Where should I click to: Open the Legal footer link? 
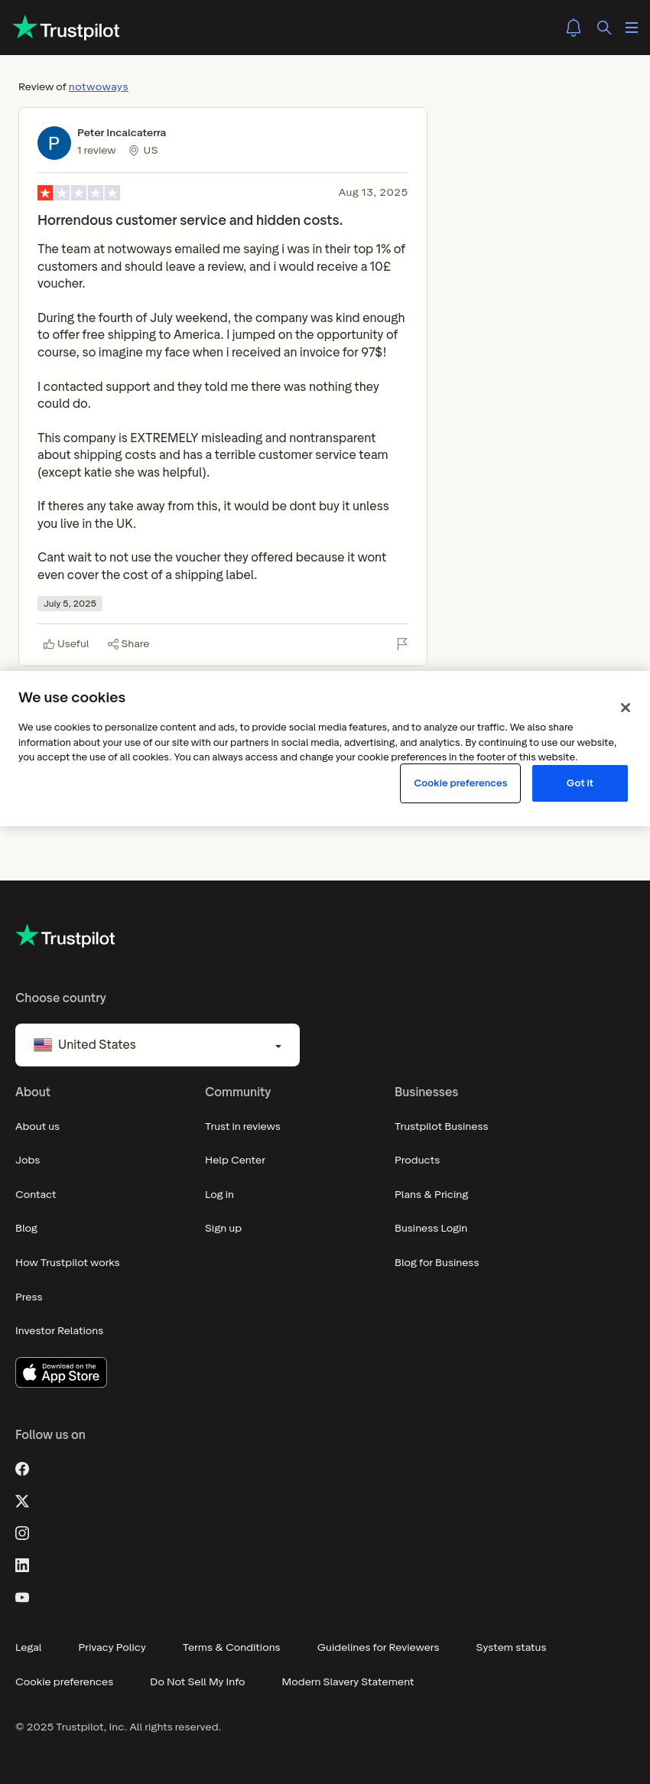pyautogui.click(x=28, y=1648)
